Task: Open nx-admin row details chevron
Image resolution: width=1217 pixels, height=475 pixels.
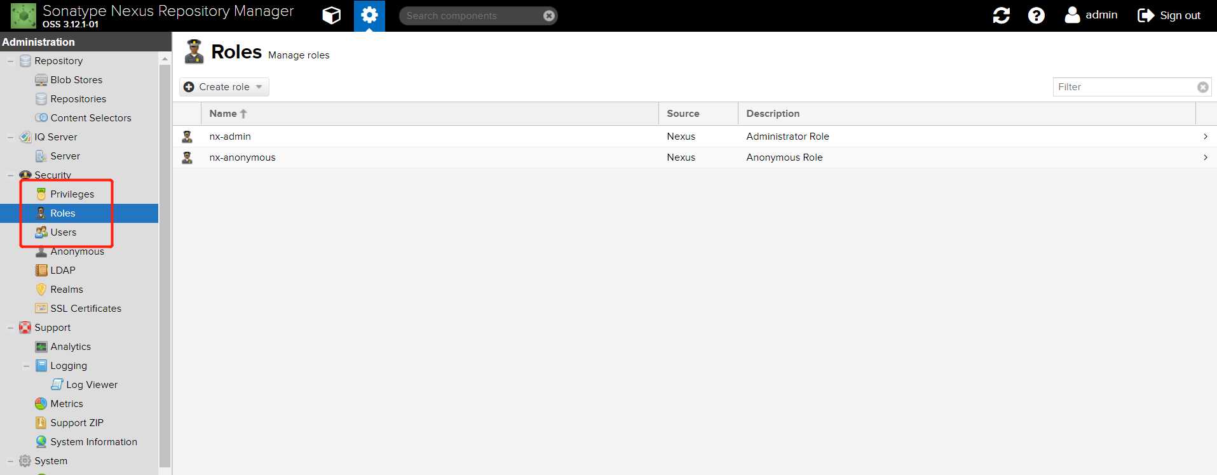Action: pos(1206,137)
